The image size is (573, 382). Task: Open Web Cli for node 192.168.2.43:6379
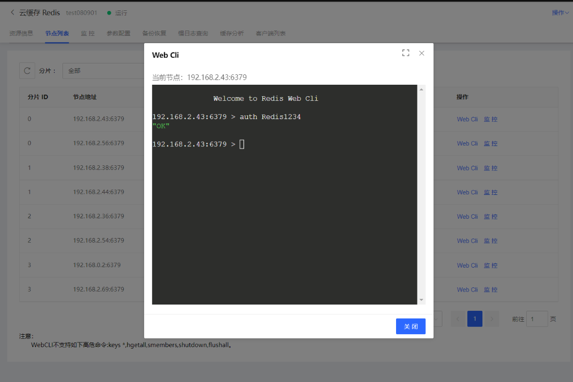467,120
